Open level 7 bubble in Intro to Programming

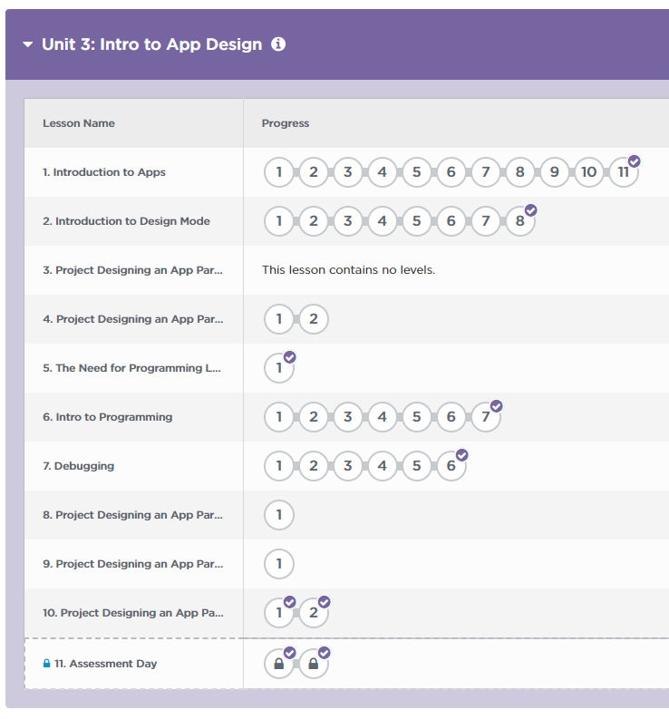click(485, 417)
